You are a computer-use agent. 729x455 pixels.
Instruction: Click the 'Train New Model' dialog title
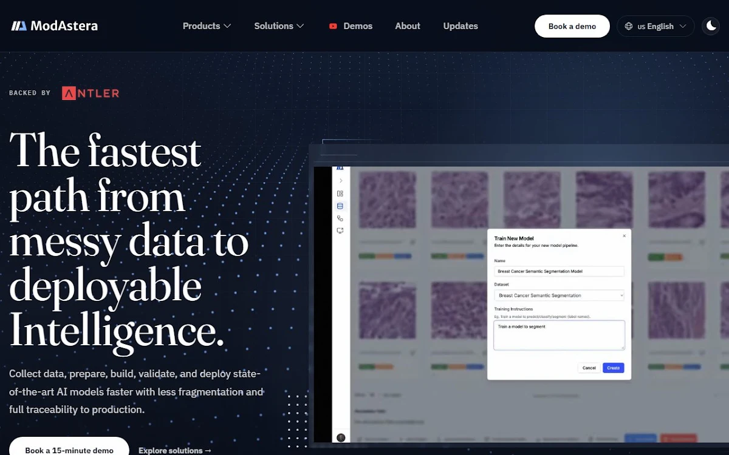pyautogui.click(x=514, y=238)
